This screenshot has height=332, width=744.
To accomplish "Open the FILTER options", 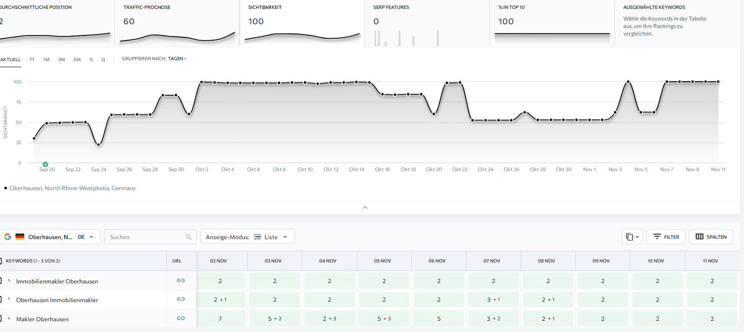I will coord(666,237).
